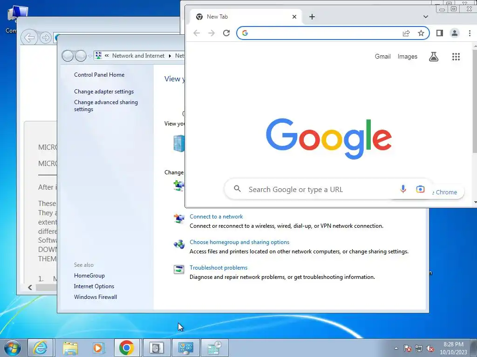The width and height of the screenshot is (477, 357).
Task: Go to Control Panel Home
Action: (99, 75)
